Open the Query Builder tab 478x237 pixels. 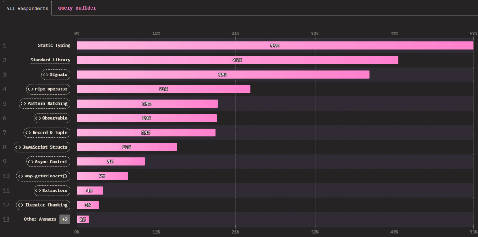77,8
